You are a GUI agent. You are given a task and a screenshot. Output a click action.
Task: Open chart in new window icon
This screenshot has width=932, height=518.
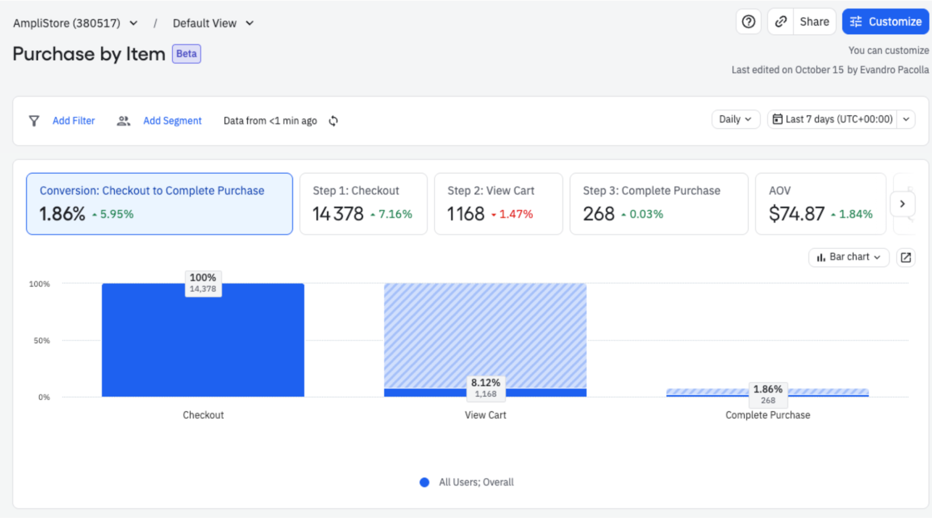tap(905, 257)
